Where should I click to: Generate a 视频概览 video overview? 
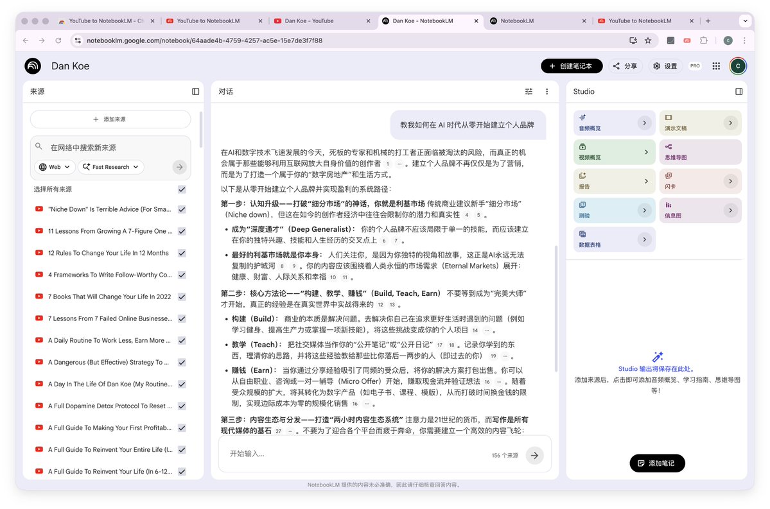[613, 151]
